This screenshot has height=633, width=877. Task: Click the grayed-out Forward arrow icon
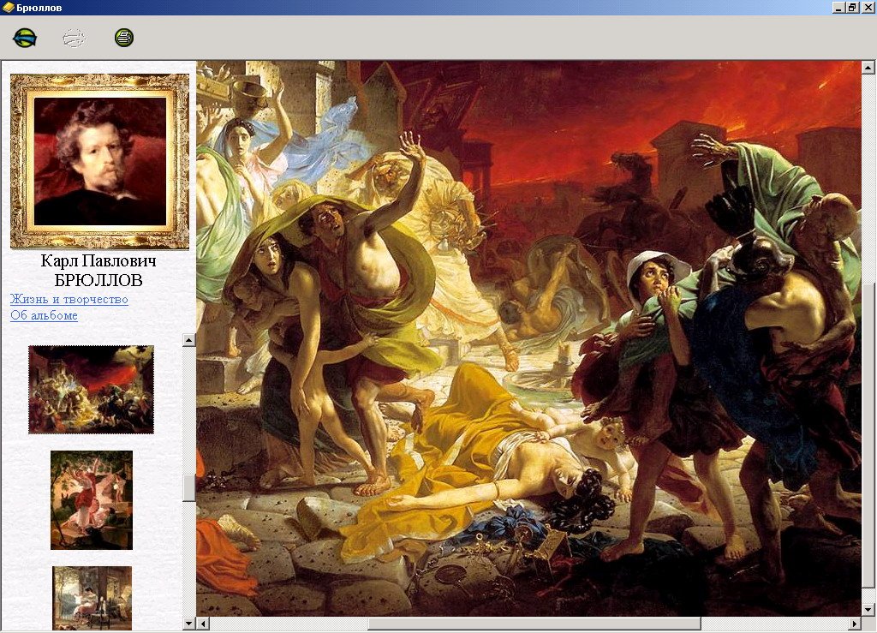coord(75,38)
